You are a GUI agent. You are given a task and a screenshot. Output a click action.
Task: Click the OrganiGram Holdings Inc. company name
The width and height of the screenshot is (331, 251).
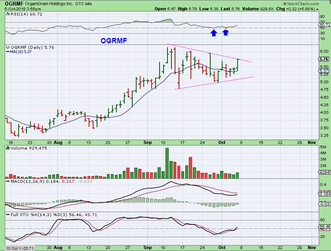coord(49,4)
